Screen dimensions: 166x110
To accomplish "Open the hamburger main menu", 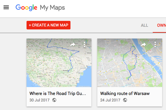I will [x=6, y=7].
